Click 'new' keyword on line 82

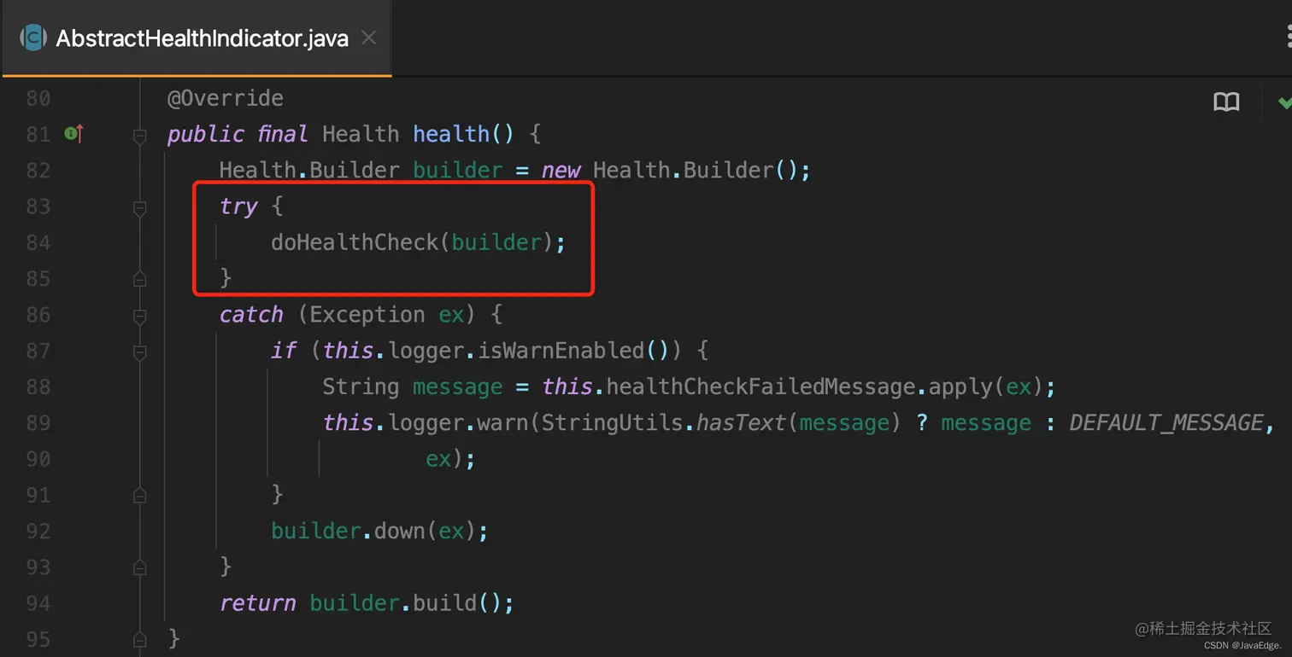tap(561, 171)
